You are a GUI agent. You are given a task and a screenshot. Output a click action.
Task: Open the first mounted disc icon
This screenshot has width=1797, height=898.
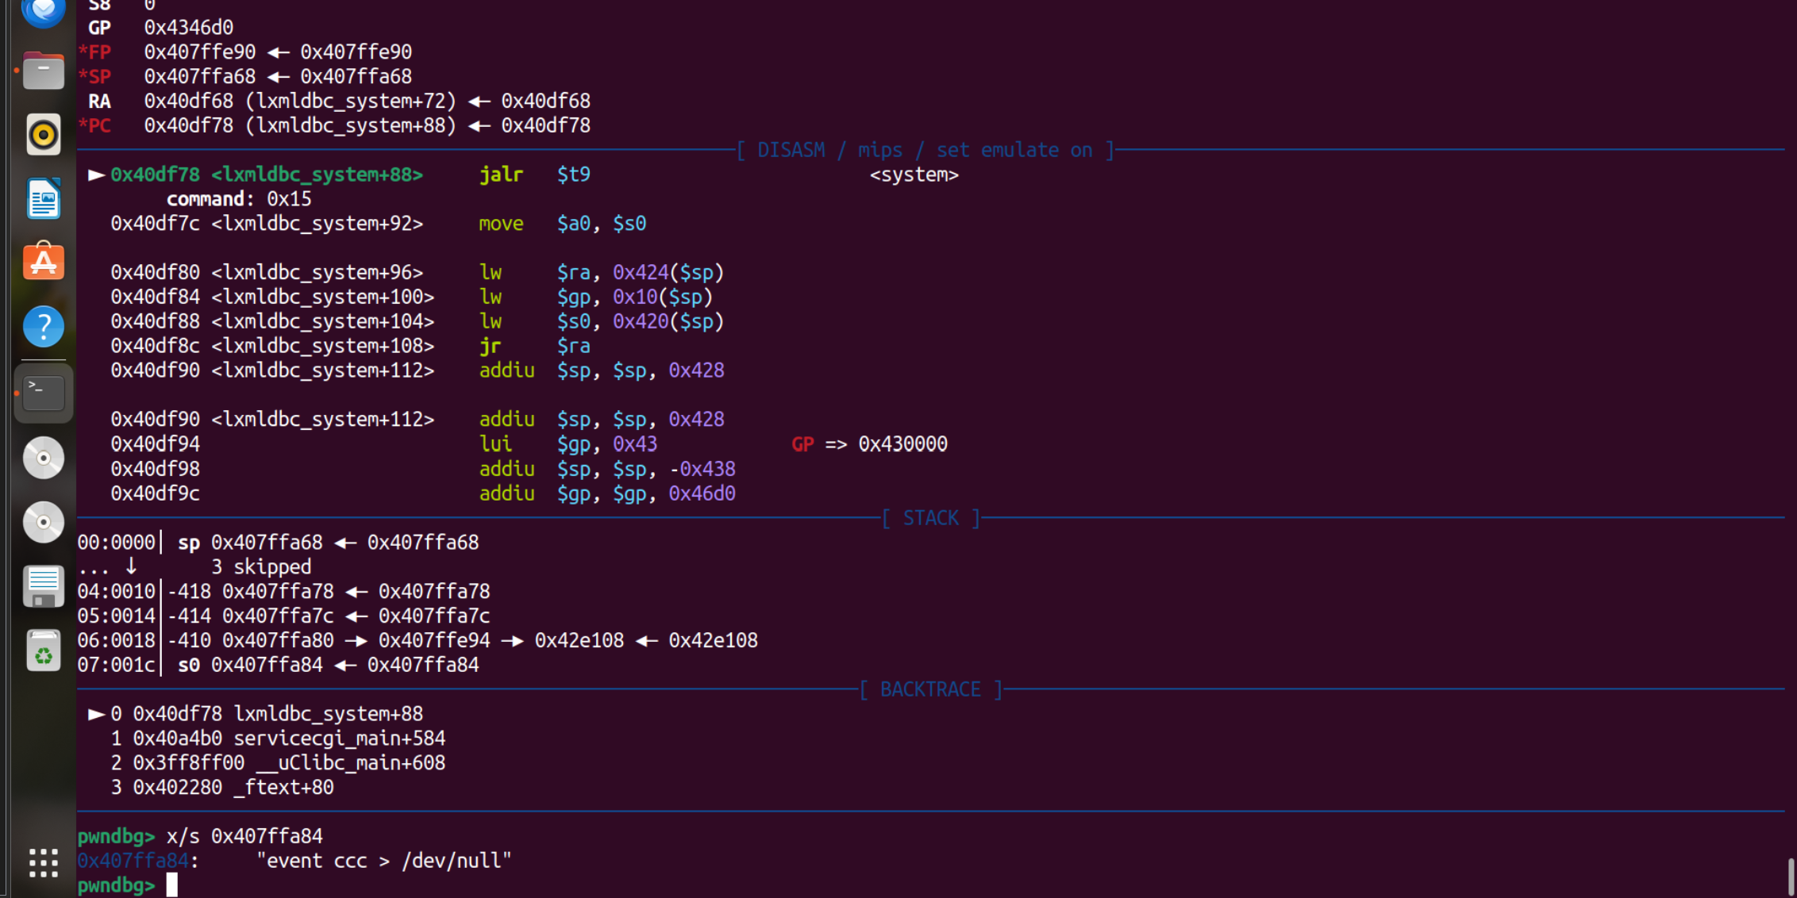[x=43, y=458]
